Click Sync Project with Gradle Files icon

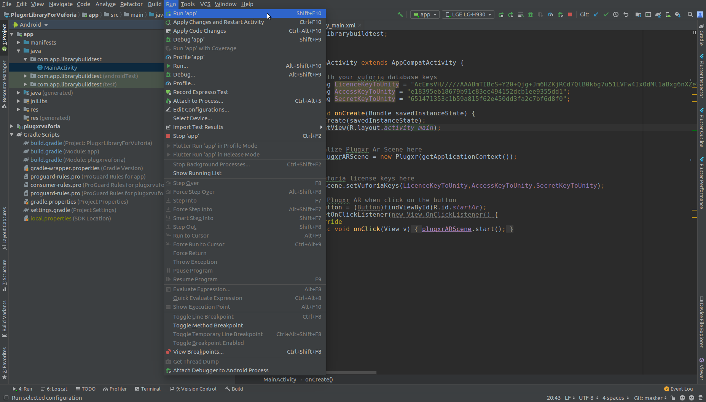pos(658,14)
